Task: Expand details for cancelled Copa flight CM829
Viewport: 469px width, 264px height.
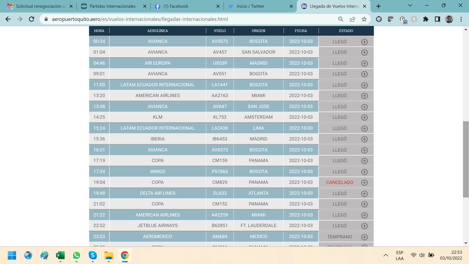Action: click(x=364, y=183)
